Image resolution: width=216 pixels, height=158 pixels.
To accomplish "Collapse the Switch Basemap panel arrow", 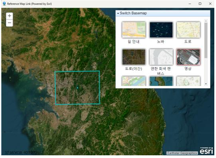I will click(x=118, y=13).
